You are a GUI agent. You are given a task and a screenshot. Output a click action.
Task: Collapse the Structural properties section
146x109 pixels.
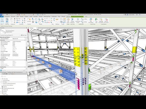coord(25,40)
